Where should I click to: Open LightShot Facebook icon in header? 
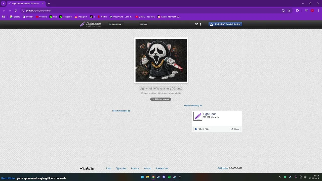(200, 24)
